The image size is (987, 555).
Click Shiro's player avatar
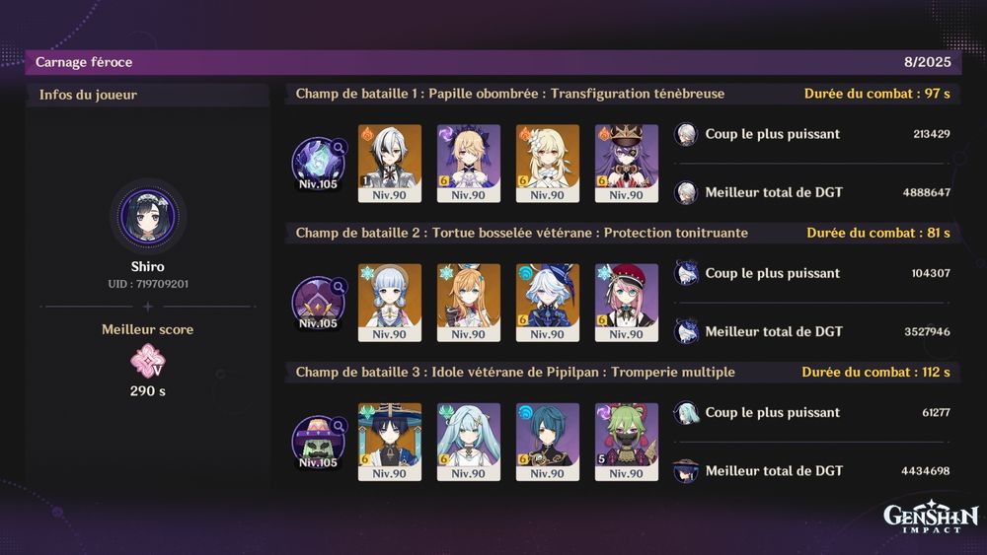coord(148,216)
